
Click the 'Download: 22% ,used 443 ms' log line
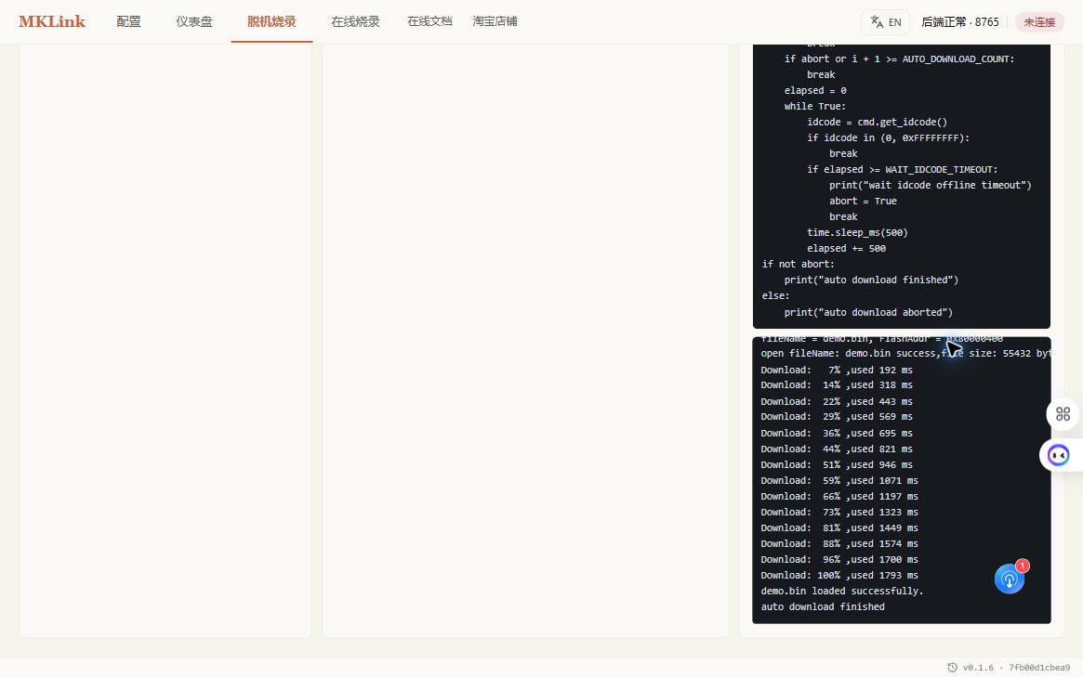point(837,401)
